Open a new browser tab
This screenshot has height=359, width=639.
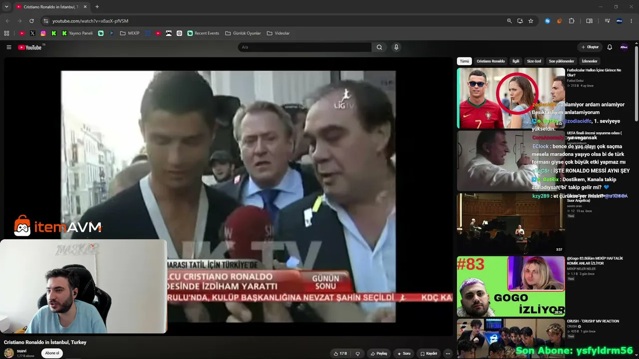click(97, 7)
